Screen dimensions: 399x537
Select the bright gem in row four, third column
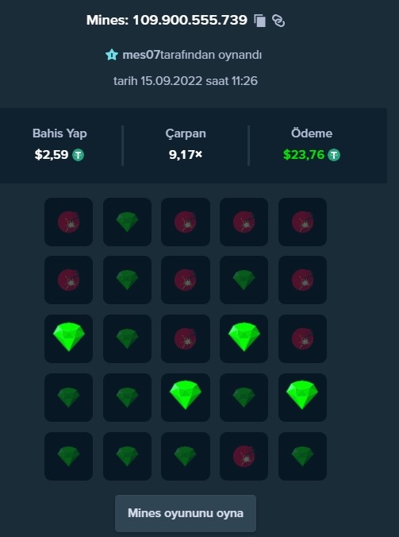[186, 397]
